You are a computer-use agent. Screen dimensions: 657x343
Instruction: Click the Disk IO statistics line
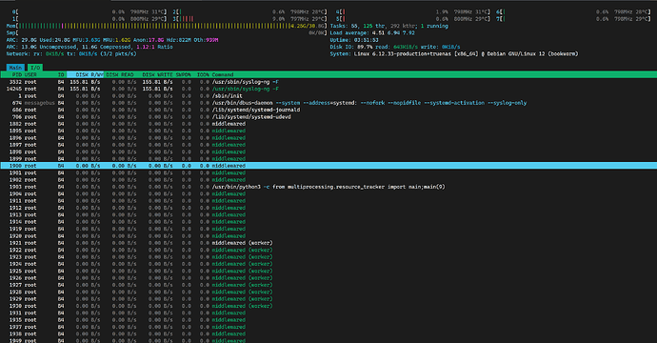(x=395, y=47)
